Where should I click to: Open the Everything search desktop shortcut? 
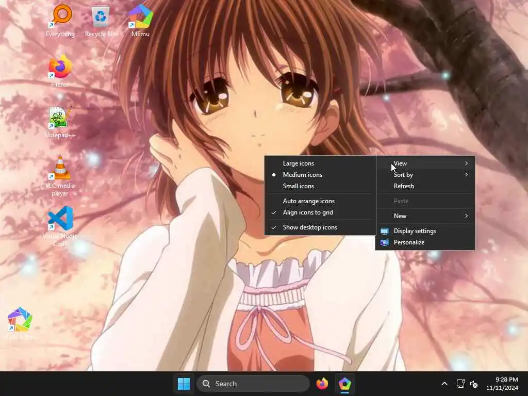coord(61,20)
